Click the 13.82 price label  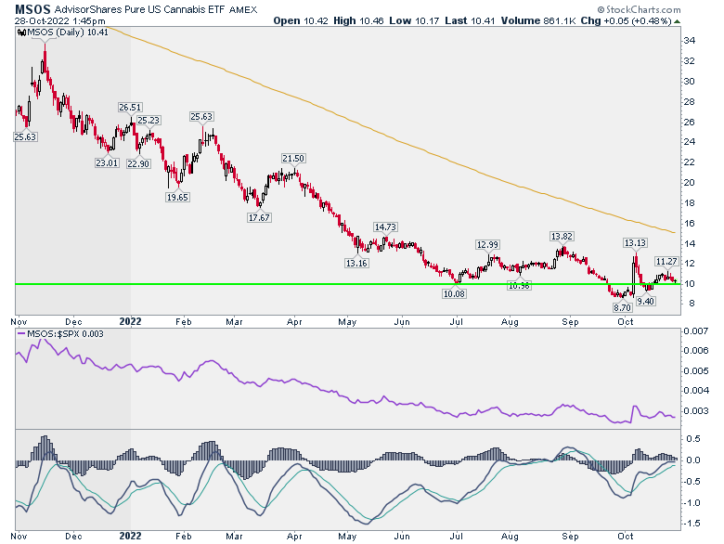[x=562, y=237]
